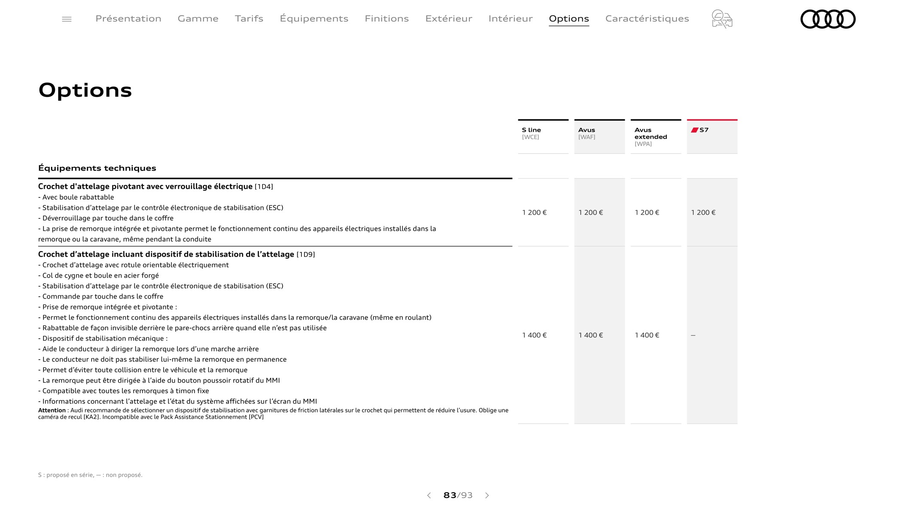Open the Présentation tab

pos(128,18)
